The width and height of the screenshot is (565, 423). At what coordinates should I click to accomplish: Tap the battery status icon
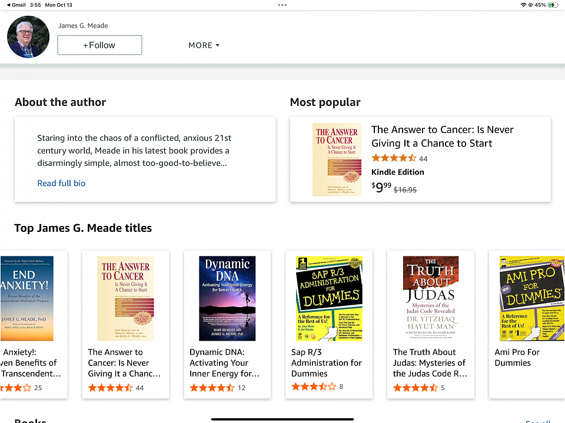point(553,5)
